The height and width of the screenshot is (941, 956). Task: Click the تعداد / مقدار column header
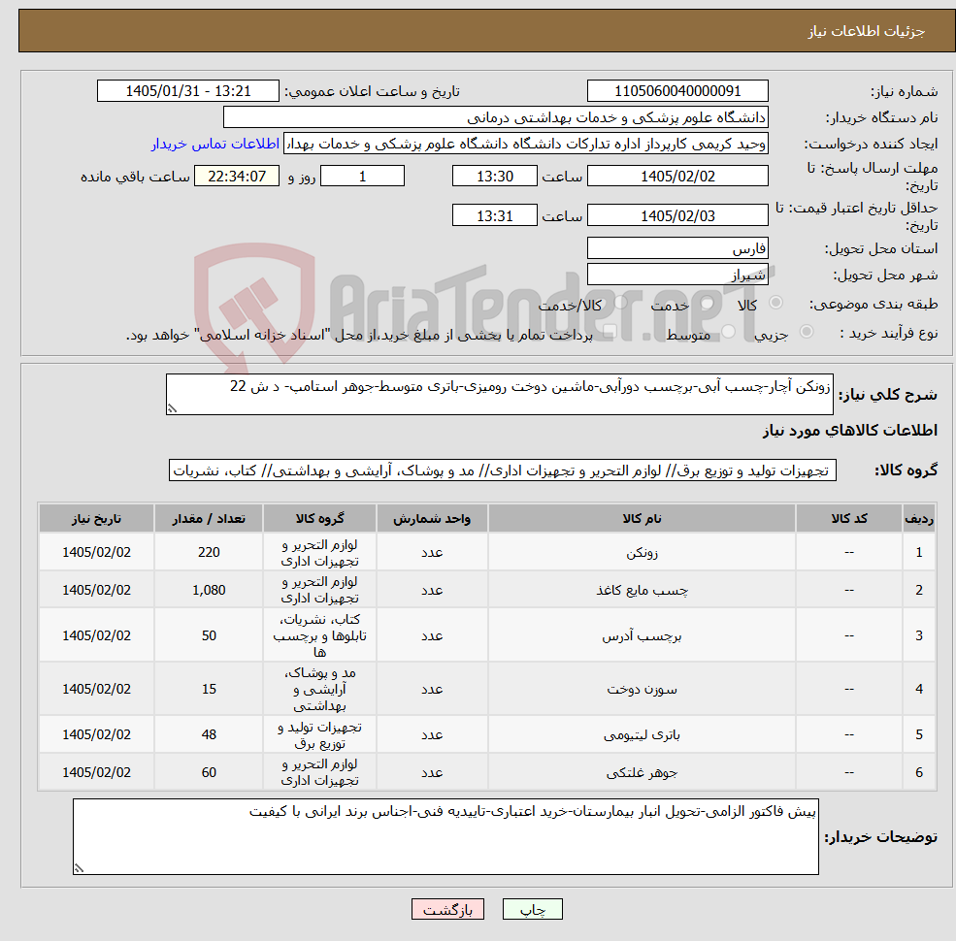(209, 519)
